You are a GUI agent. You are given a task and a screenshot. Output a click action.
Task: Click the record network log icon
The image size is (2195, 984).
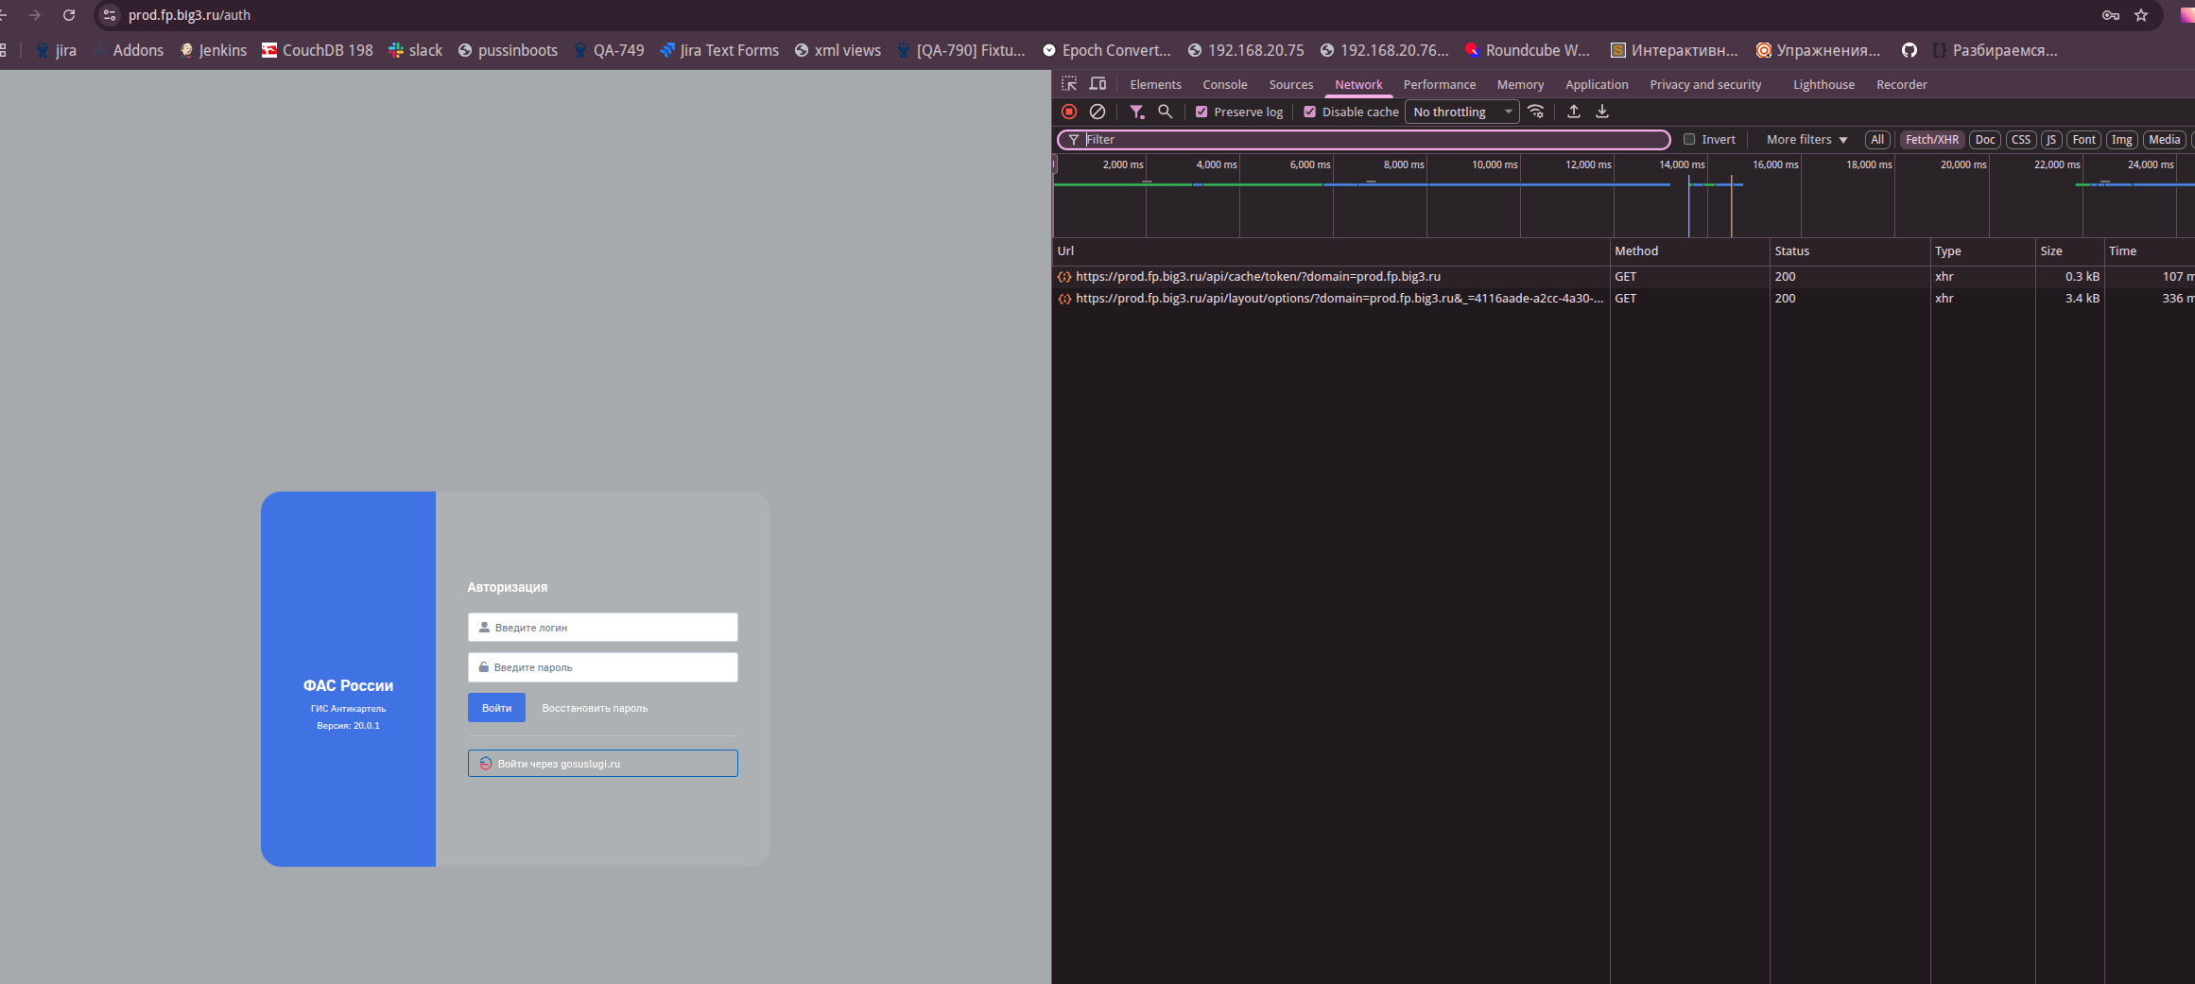[1069, 112]
